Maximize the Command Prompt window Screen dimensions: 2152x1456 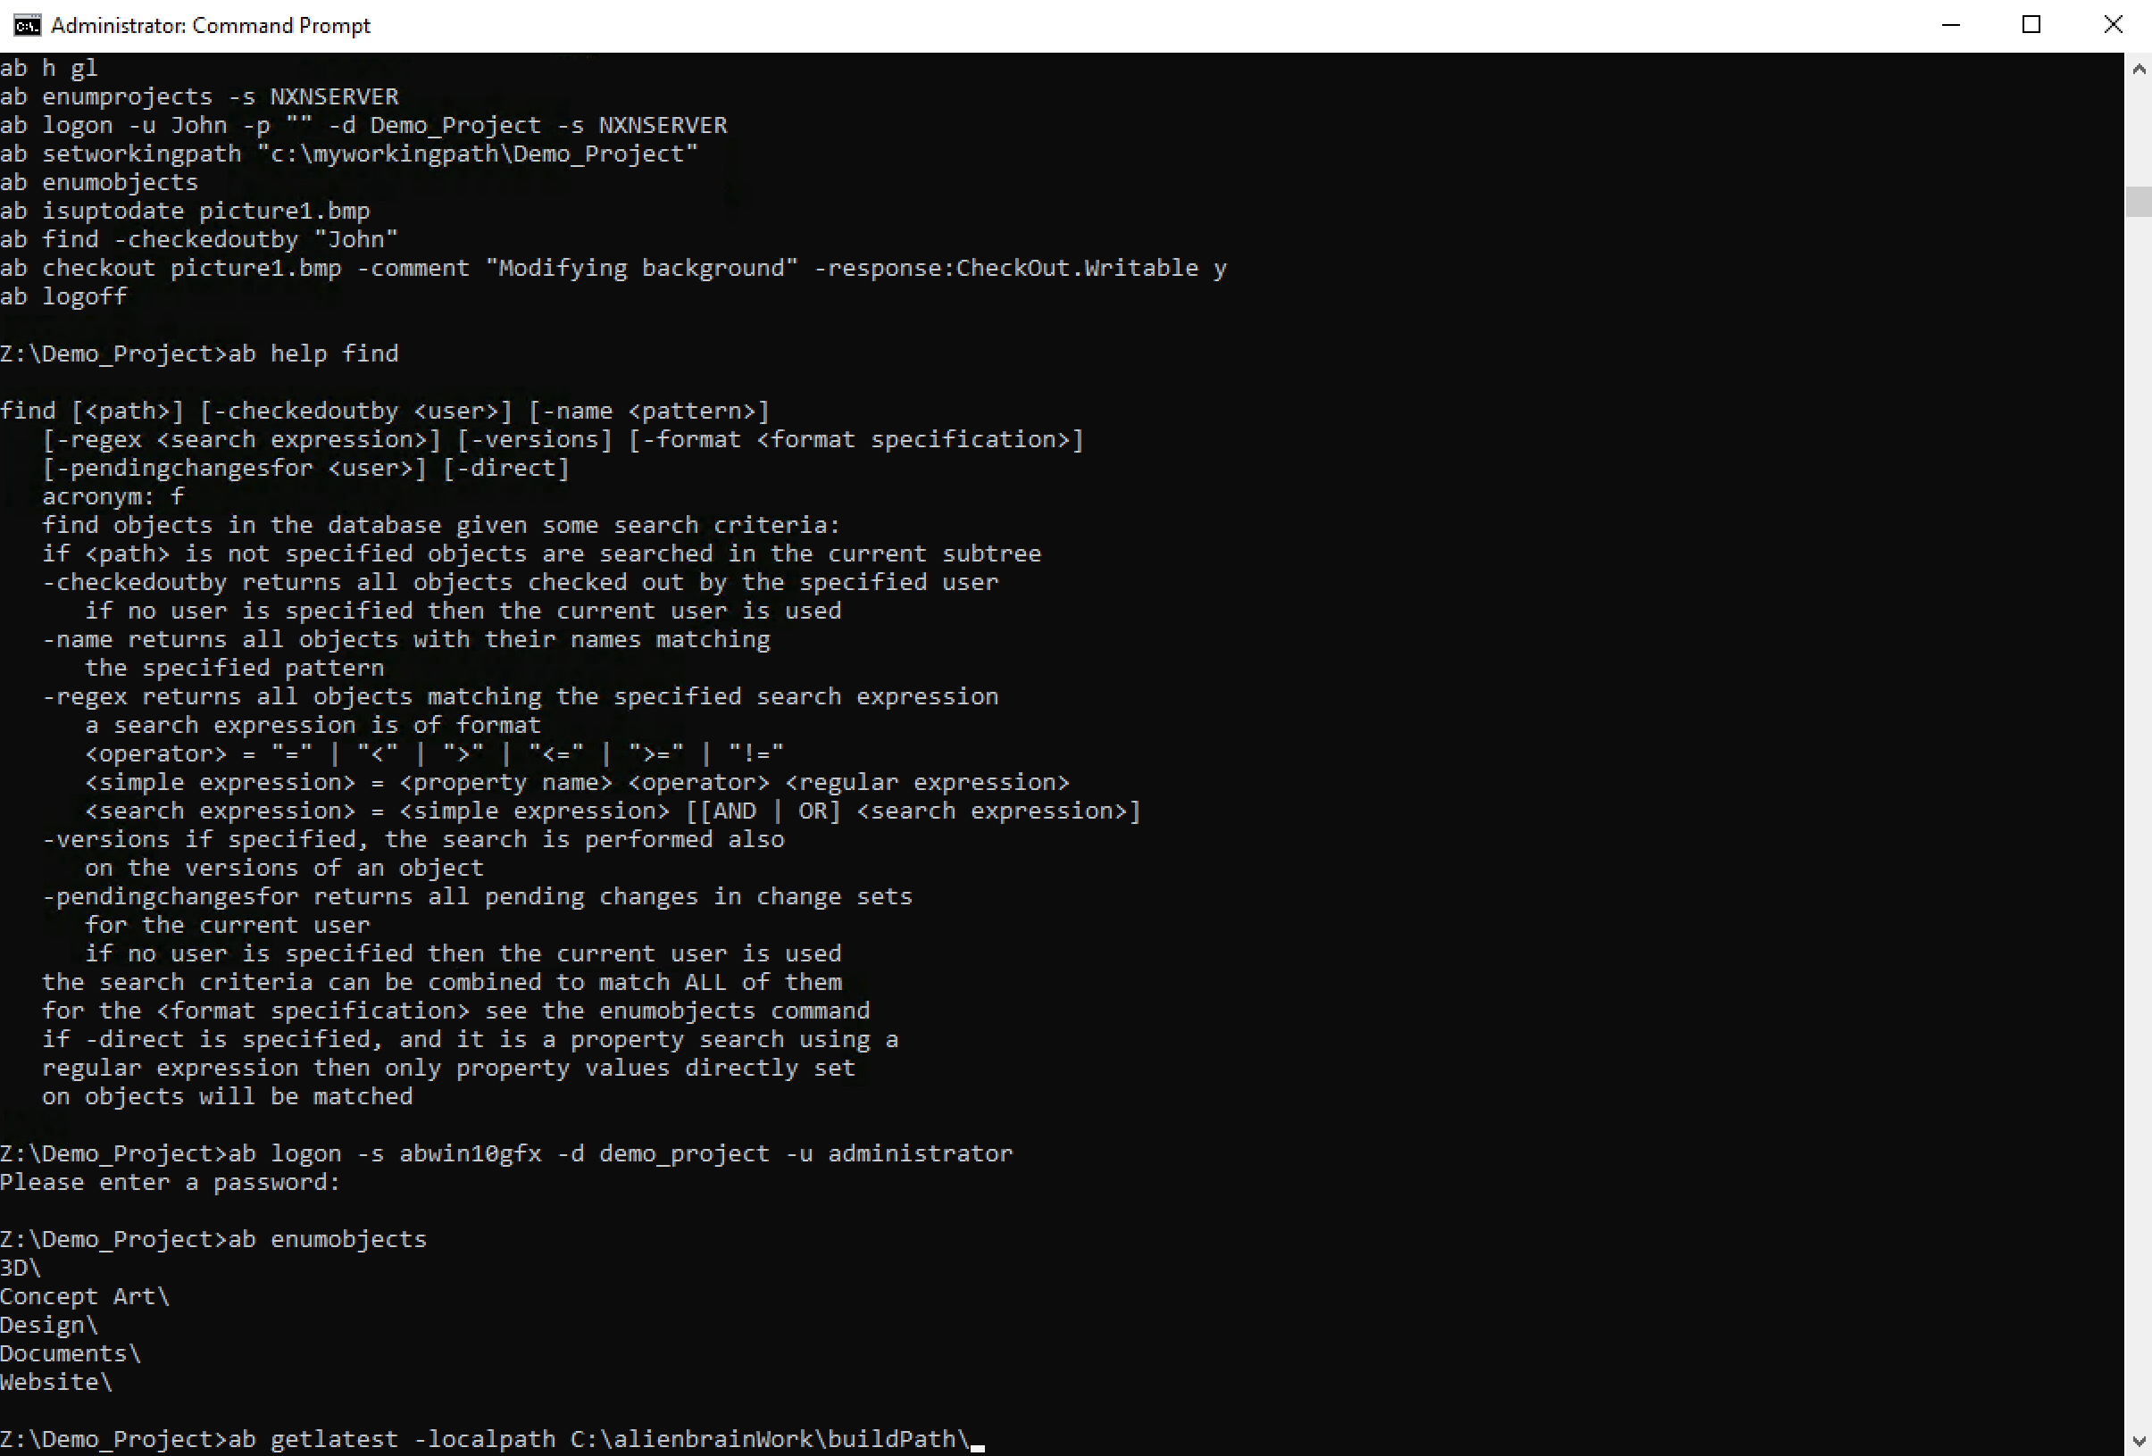tap(2031, 25)
